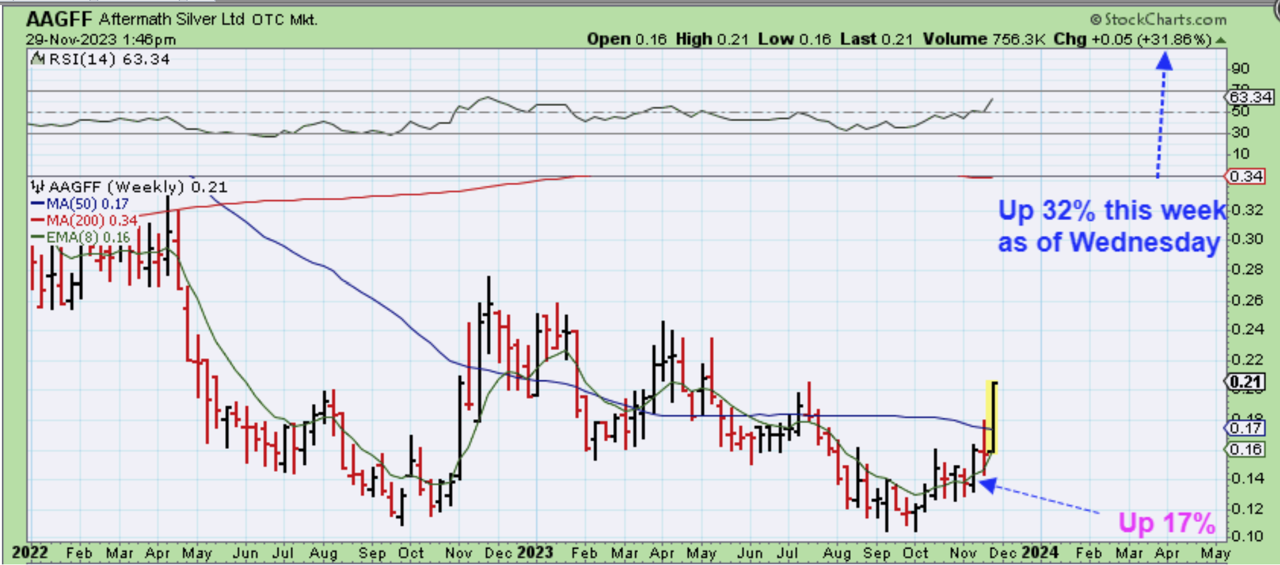1280x565 pixels.
Task: Click the 0.30 price axis label
Action: (x=1246, y=239)
